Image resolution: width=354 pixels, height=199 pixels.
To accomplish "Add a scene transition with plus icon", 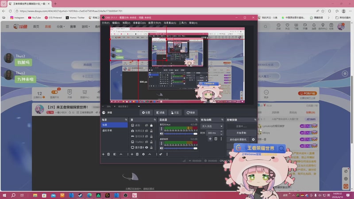I will [x=210, y=139].
